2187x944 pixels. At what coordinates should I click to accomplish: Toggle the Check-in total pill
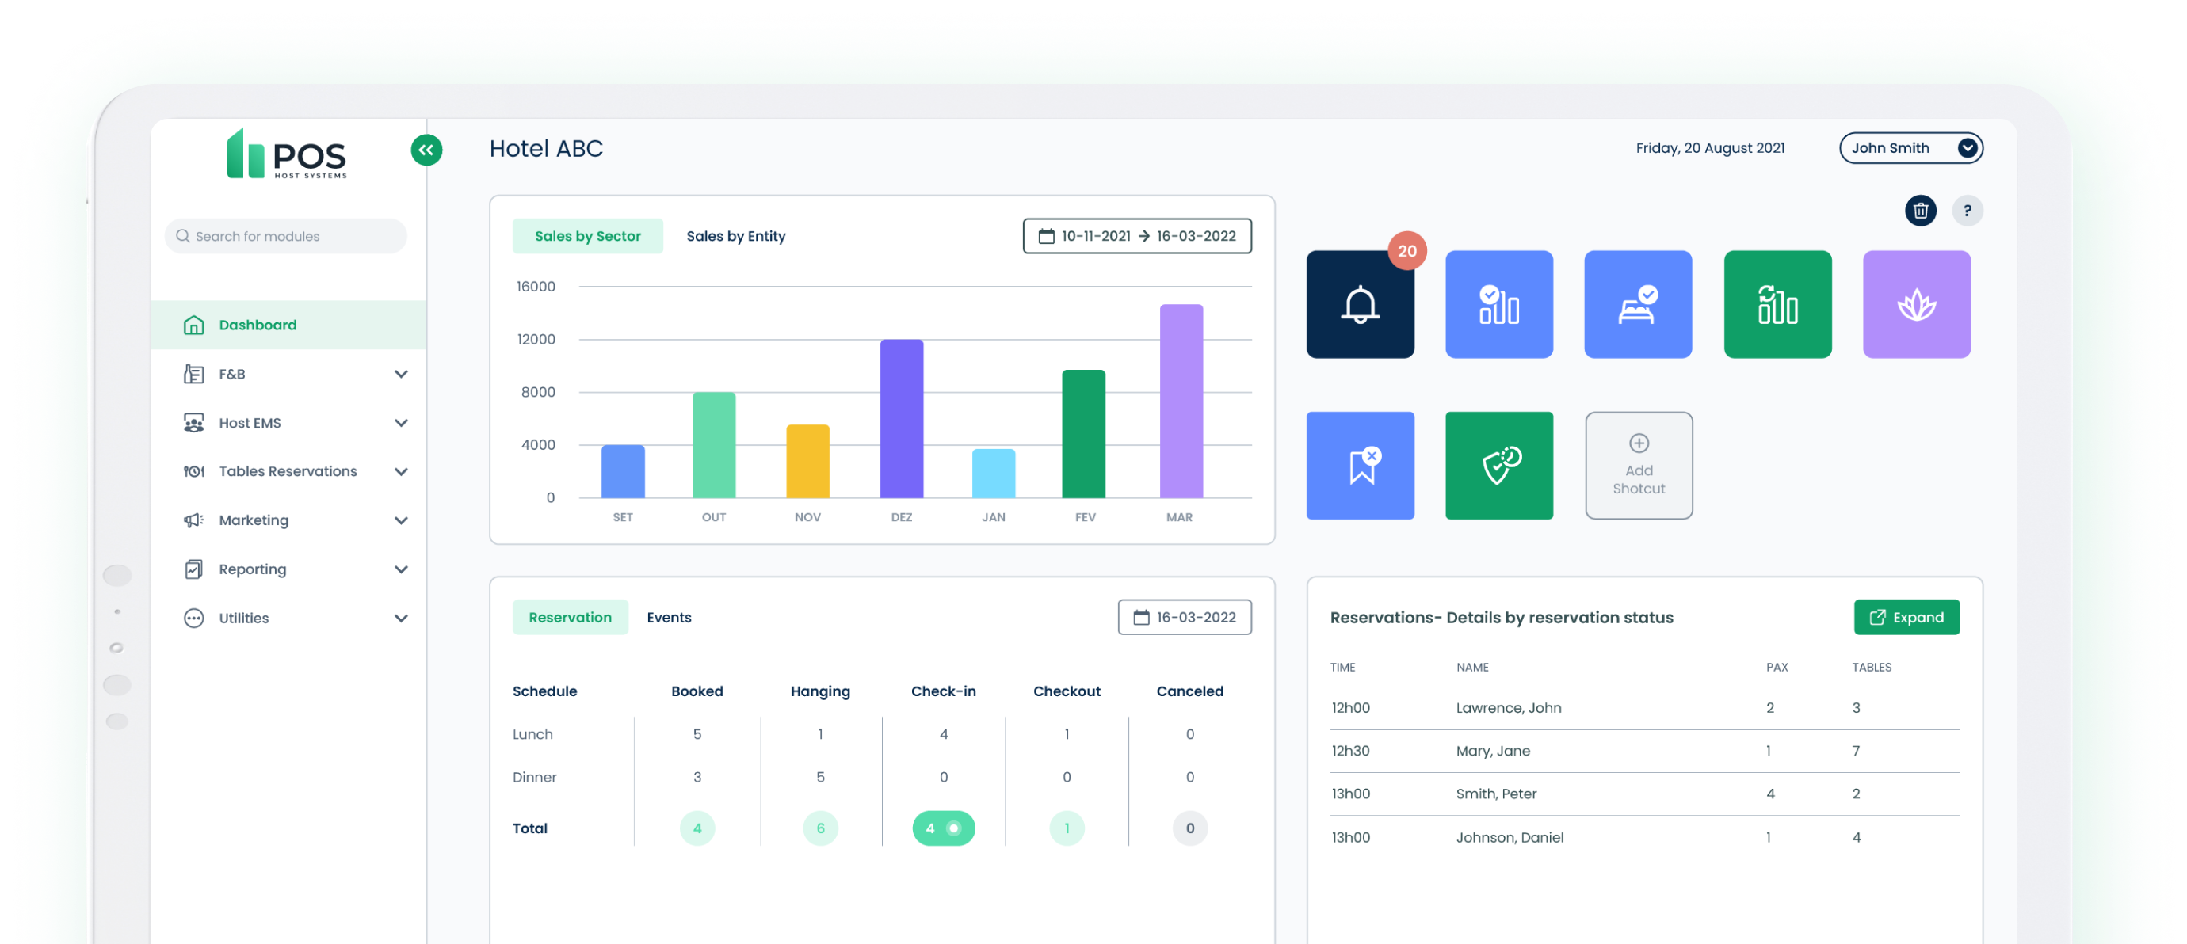pyautogui.click(x=943, y=828)
